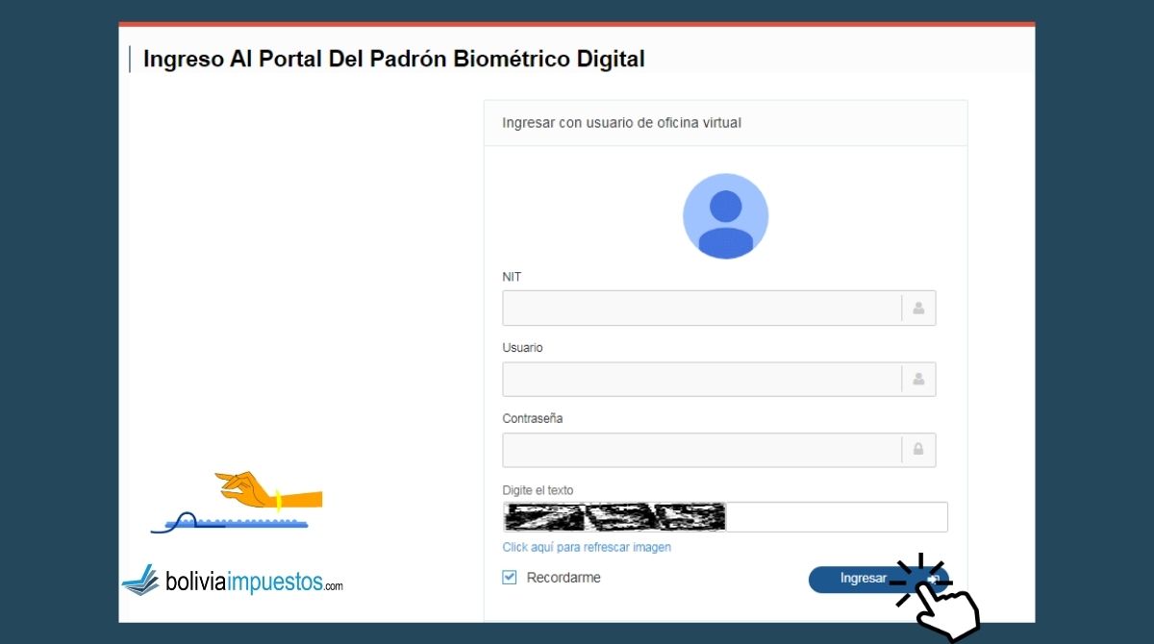This screenshot has width=1154, height=644.
Task: Click the boliviaimpuestos.com logo
Action: [x=233, y=581]
